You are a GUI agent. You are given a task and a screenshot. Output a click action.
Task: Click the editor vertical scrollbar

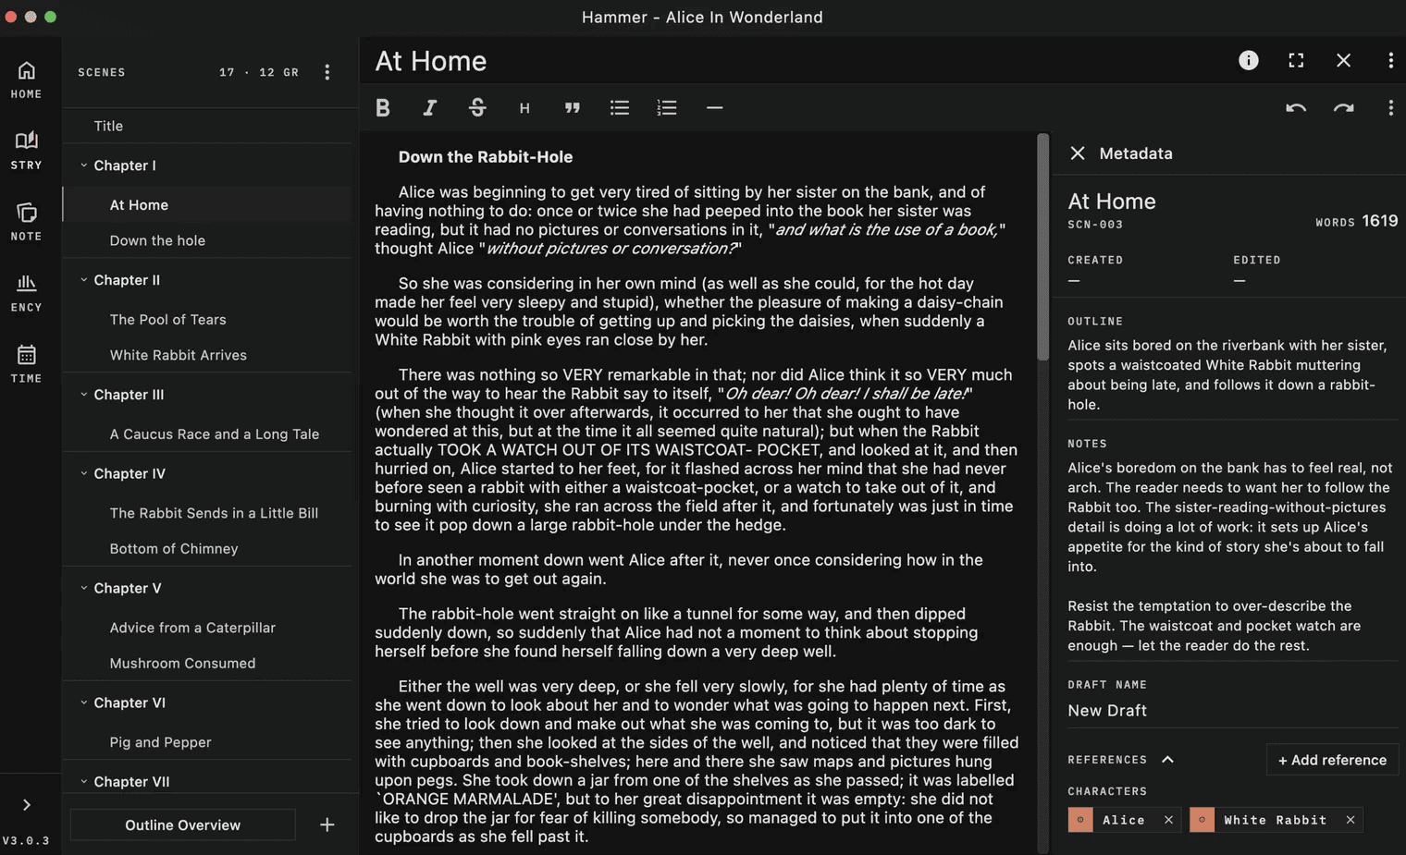coord(1042,248)
